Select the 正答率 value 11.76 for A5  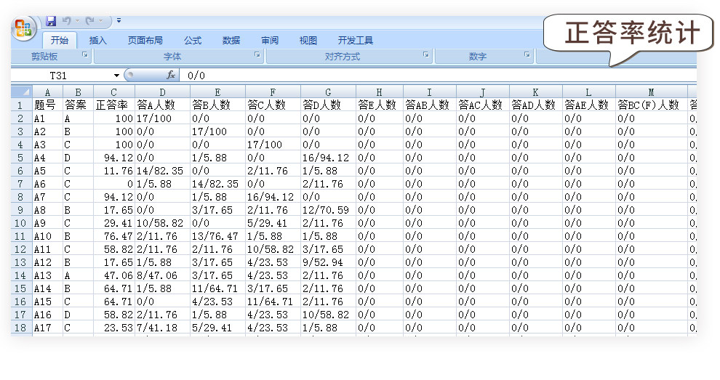[x=114, y=171]
